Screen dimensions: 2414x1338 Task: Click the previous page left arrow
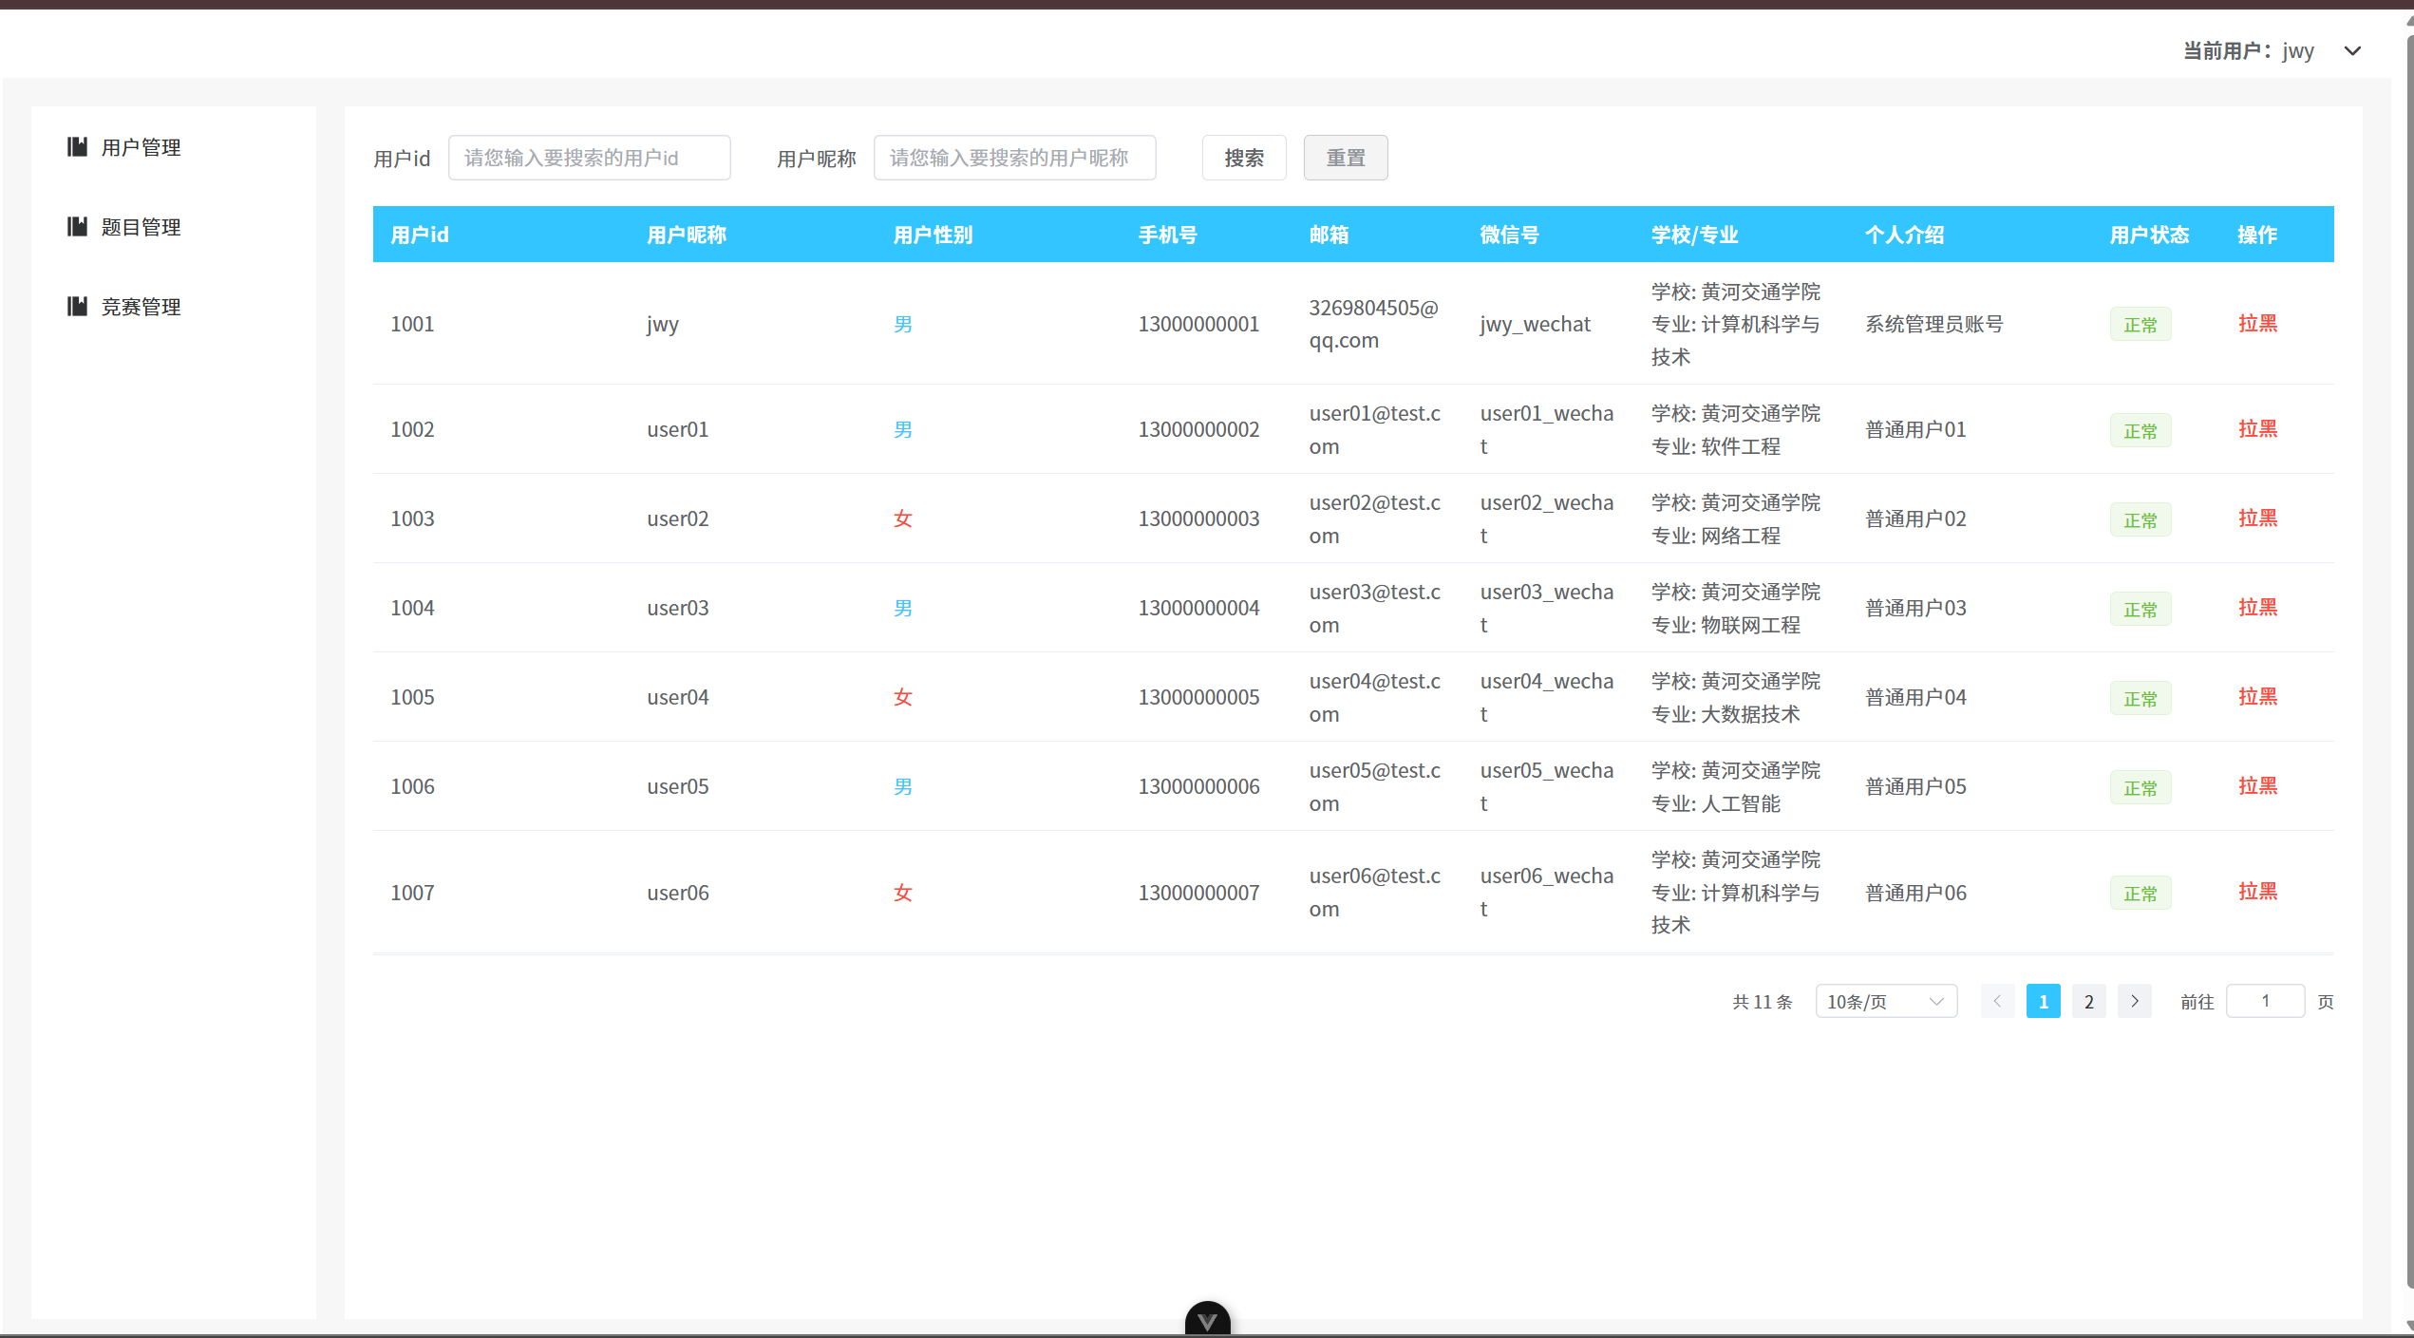1997,1001
